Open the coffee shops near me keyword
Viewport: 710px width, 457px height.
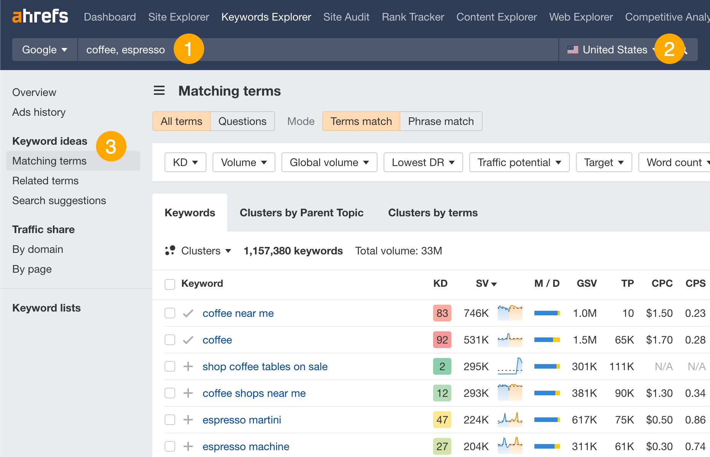254,393
